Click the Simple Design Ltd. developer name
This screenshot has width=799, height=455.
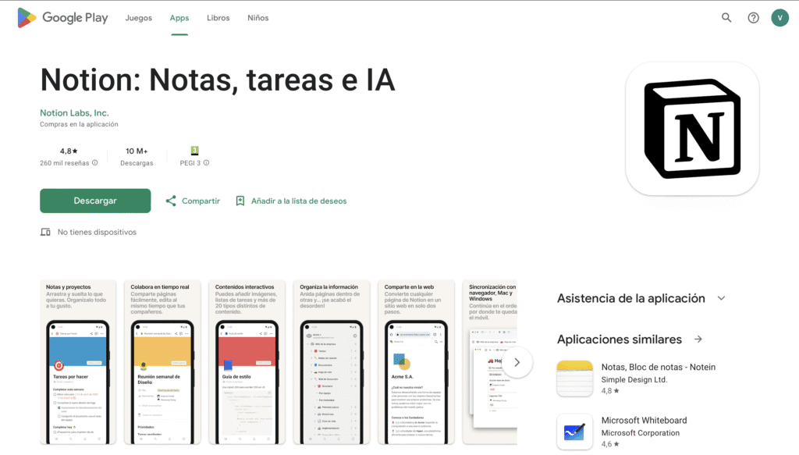(634, 379)
